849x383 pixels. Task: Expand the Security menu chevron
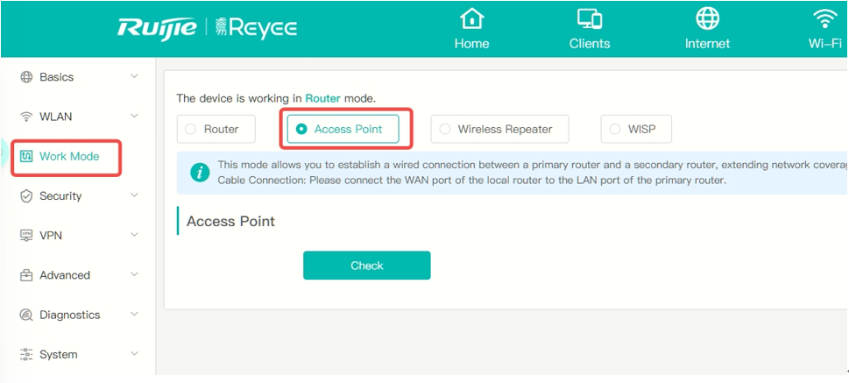point(135,195)
